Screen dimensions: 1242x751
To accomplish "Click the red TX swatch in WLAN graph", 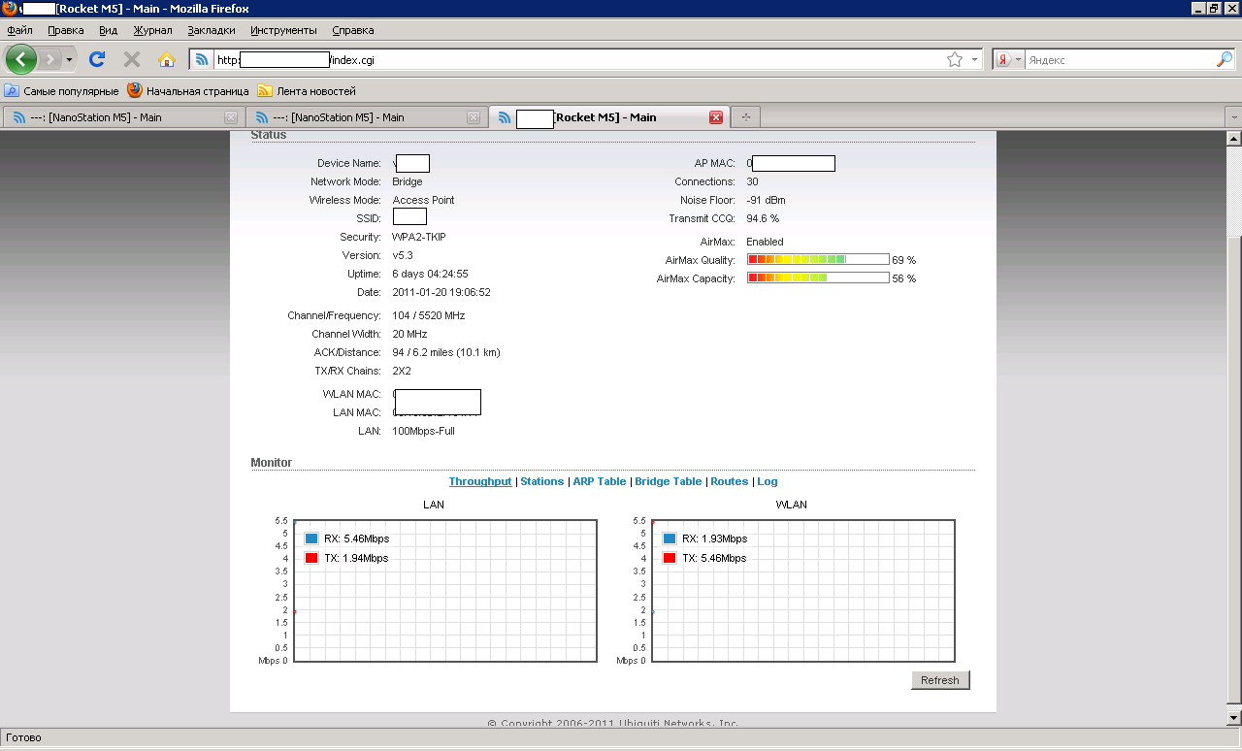I will 670,558.
